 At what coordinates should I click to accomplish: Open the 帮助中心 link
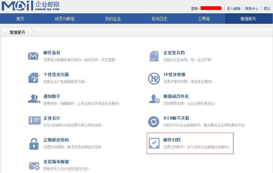tap(252, 8)
